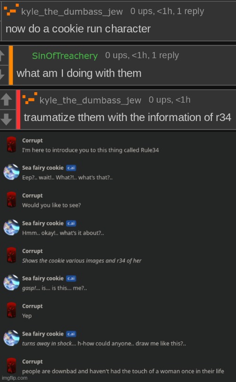Screen dimensions: 236x382
Task: Downvote the 'traumatize tthem' comment
Action: click(6, 119)
